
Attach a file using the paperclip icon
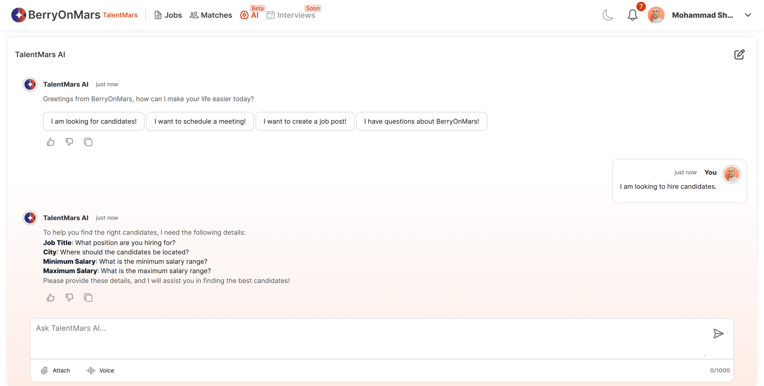(x=45, y=370)
